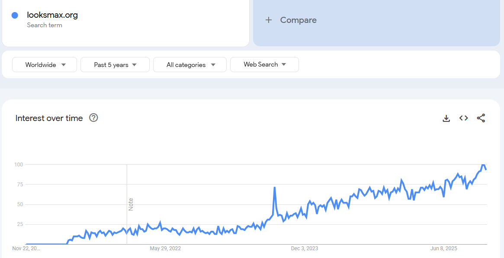
Task: Download the Interest over time data
Action: point(446,118)
